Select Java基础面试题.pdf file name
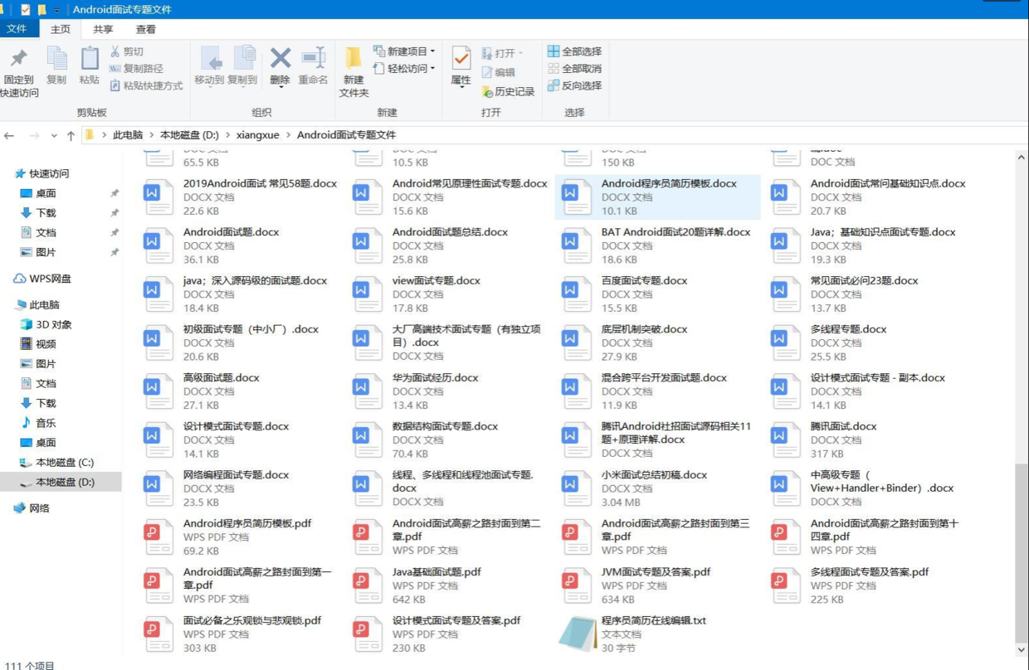This screenshot has height=670, width=1029. click(x=436, y=572)
